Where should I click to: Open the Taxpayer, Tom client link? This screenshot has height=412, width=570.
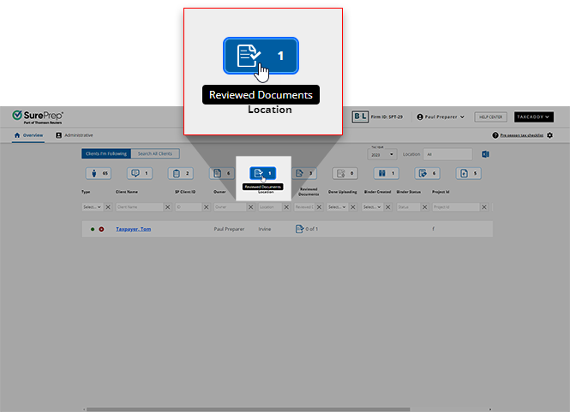click(134, 230)
